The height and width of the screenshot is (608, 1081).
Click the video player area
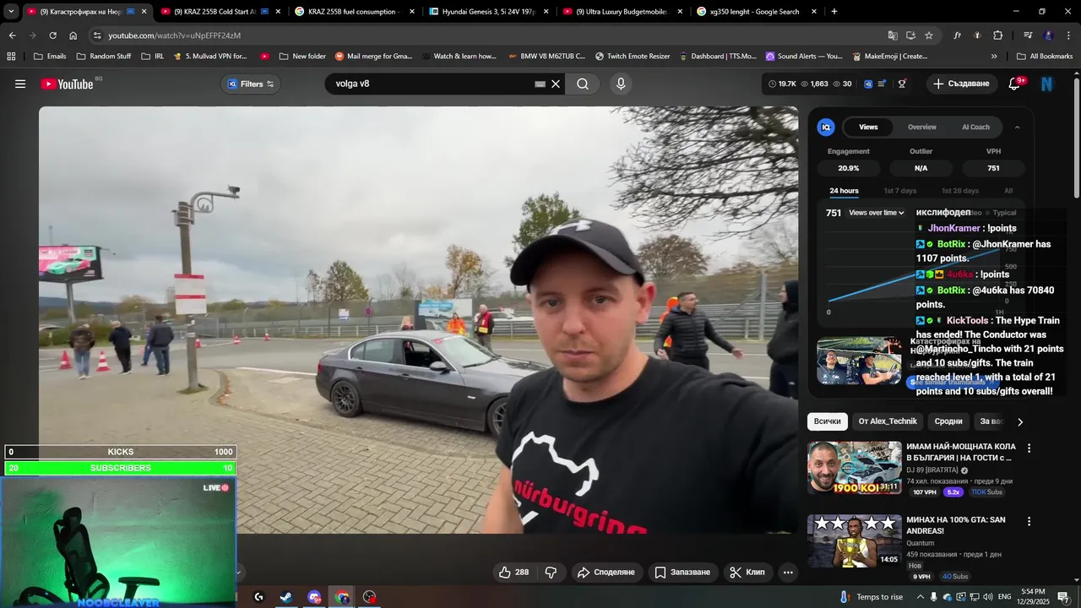point(418,319)
